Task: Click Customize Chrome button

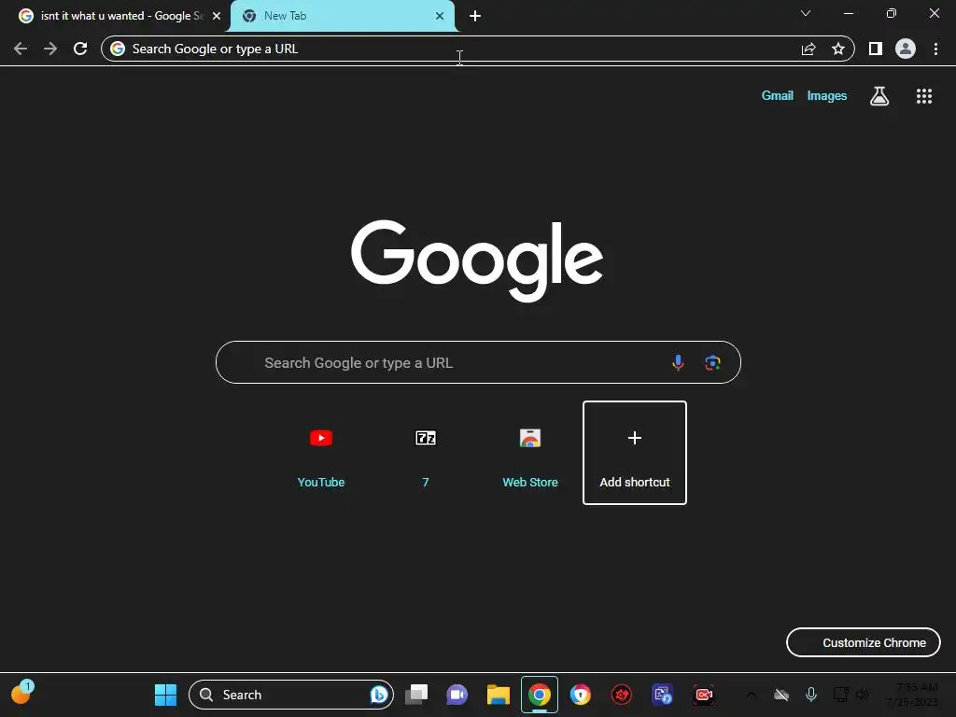Action: click(x=864, y=642)
